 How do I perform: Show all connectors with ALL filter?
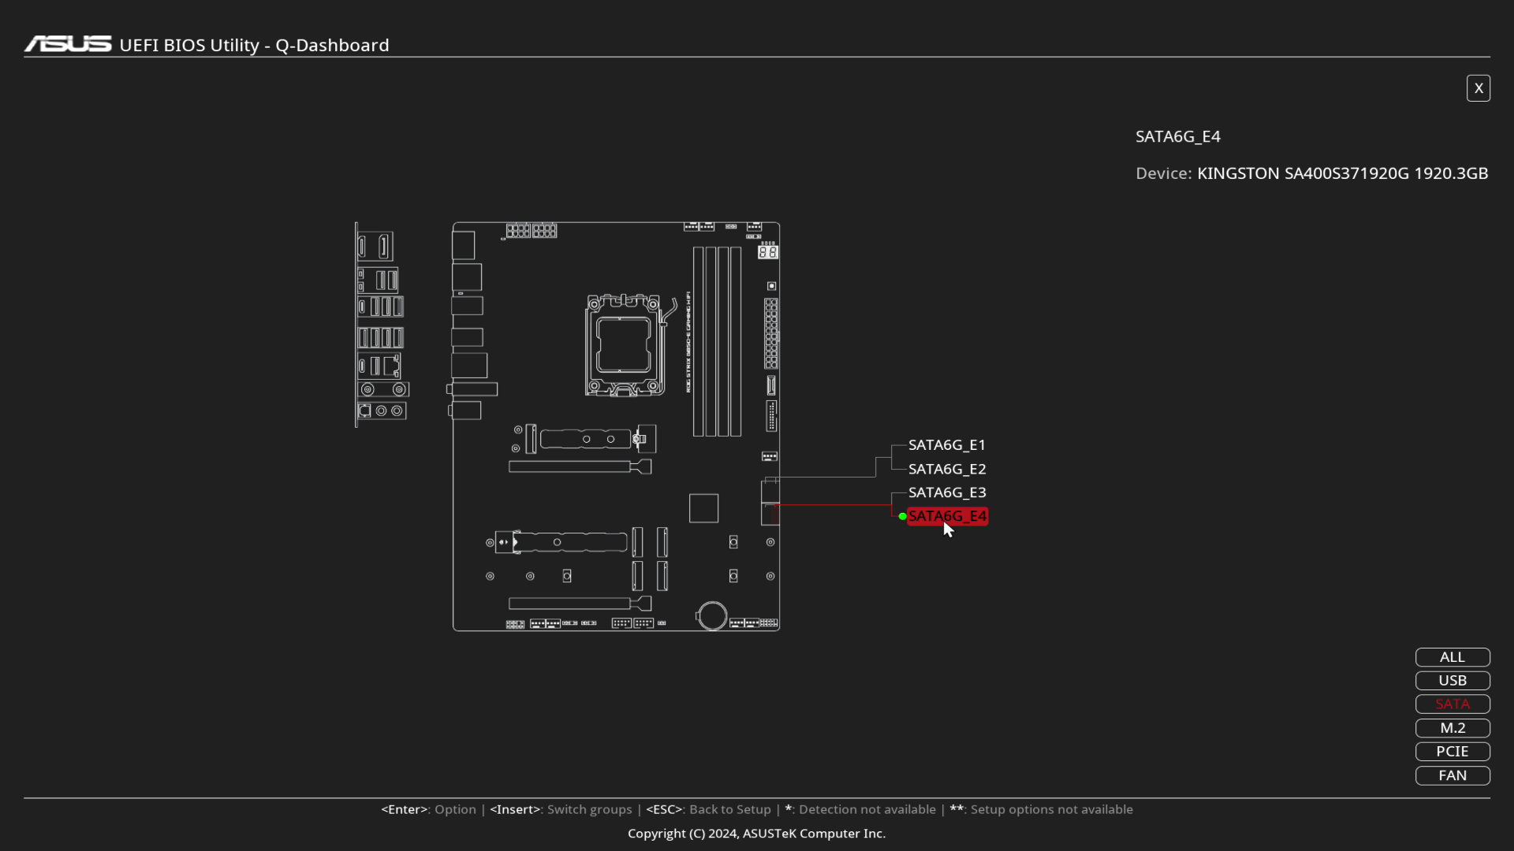point(1452,657)
